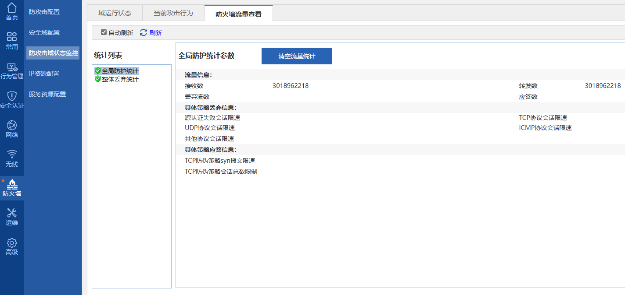Open 服务资源配置 in the submenu
The image size is (625, 295).
point(47,94)
